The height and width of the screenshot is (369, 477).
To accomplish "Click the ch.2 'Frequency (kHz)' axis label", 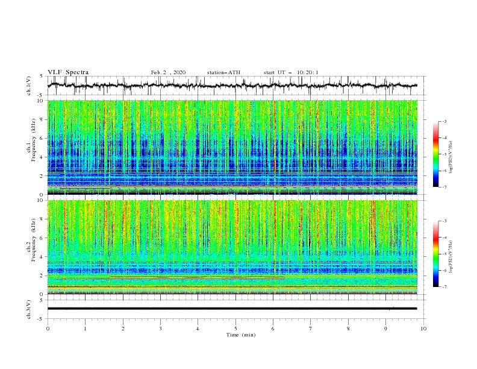I will [34, 240].
